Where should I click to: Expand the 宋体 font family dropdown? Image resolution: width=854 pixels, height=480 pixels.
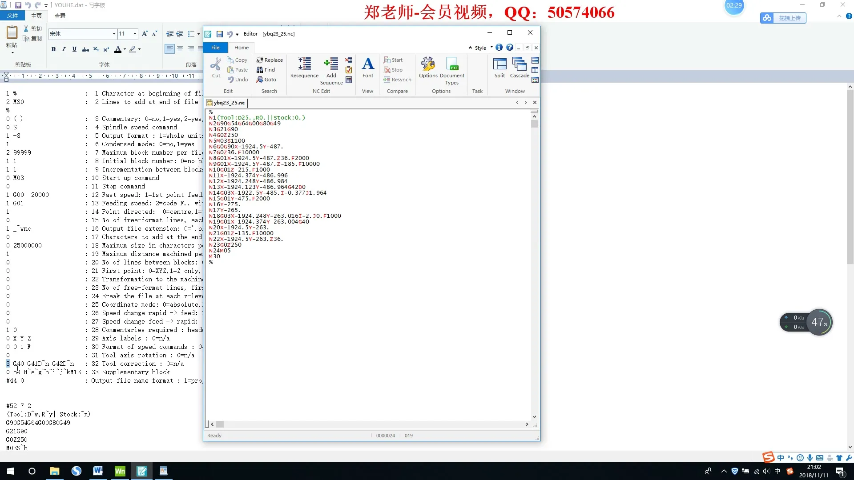click(114, 34)
